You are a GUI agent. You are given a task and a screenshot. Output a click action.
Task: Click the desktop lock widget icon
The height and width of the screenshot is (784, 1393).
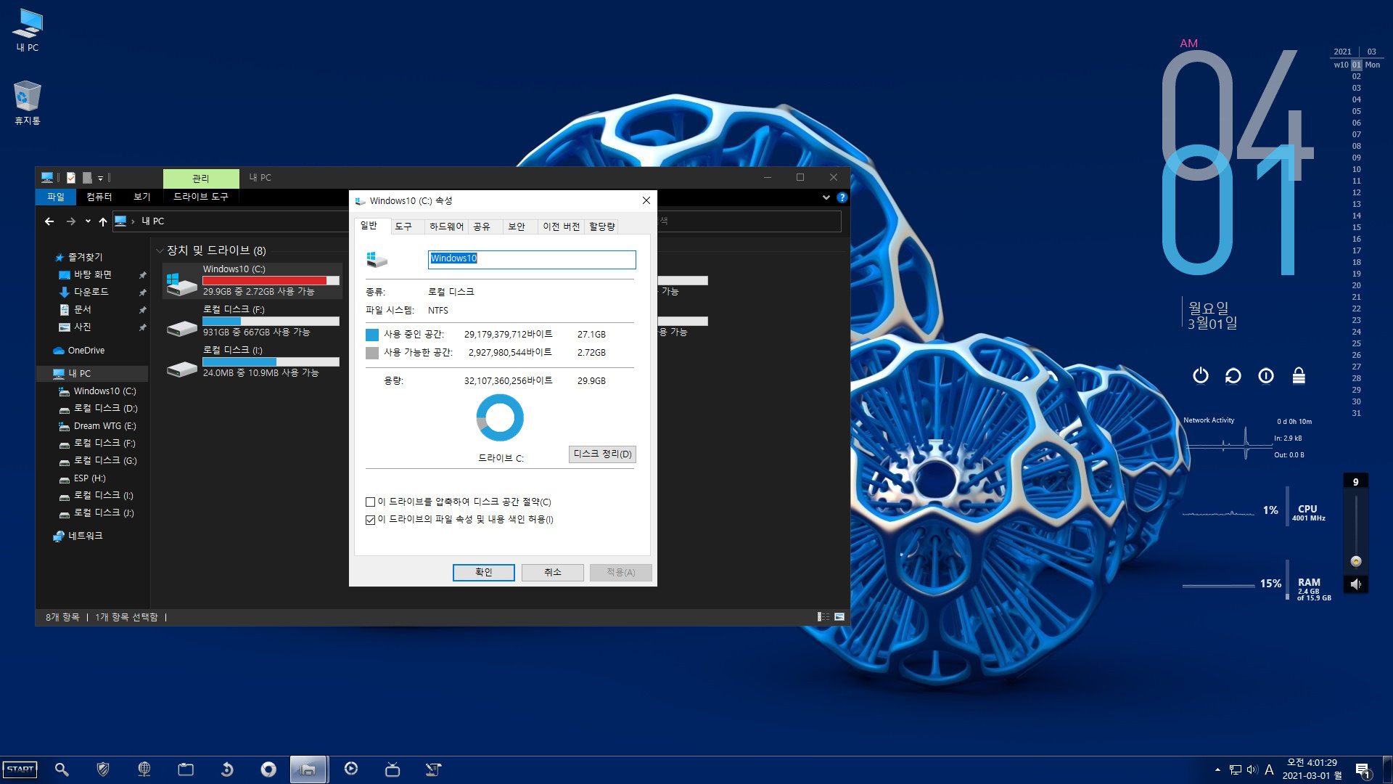(1299, 375)
